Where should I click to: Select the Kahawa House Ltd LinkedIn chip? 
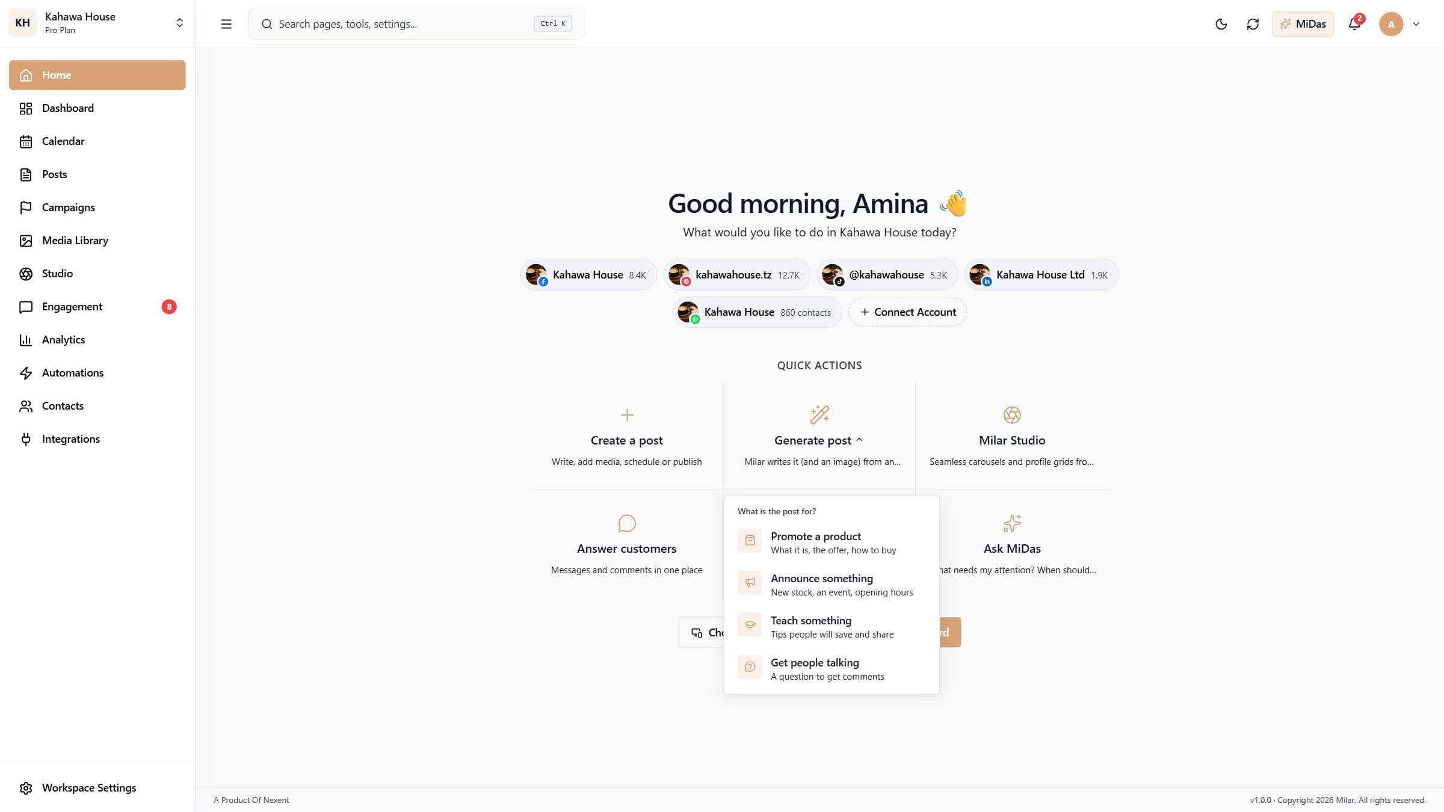coord(1041,275)
